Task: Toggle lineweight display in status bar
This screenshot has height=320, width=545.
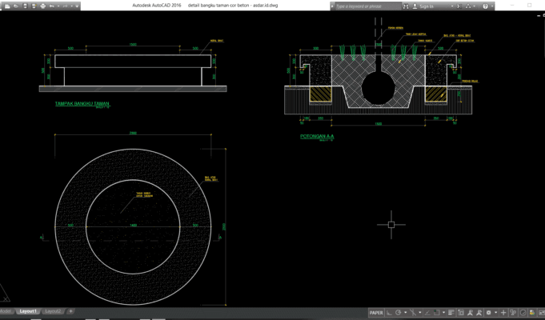Action: point(451,313)
